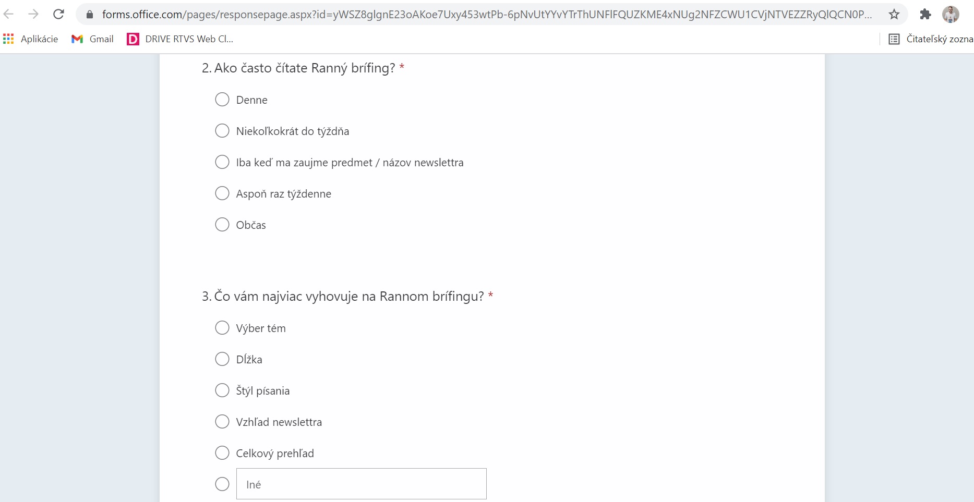
Task: Bookmark this page with the star icon
Action: pos(894,14)
